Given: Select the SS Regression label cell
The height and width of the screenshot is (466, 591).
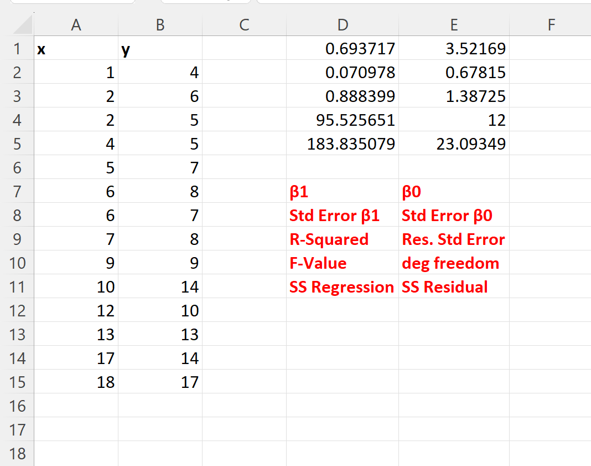Looking at the screenshot, I should [342, 287].
